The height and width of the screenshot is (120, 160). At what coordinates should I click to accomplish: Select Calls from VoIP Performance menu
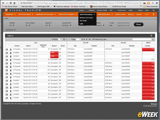(81, 24)
